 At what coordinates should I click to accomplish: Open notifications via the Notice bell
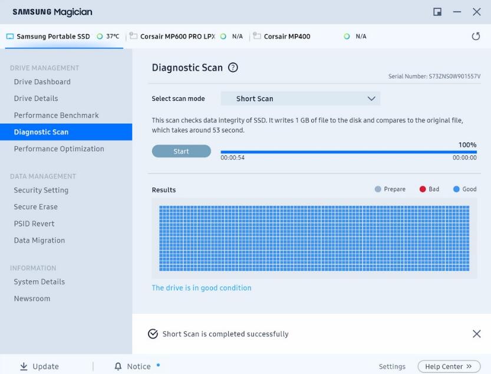(118, 366)
